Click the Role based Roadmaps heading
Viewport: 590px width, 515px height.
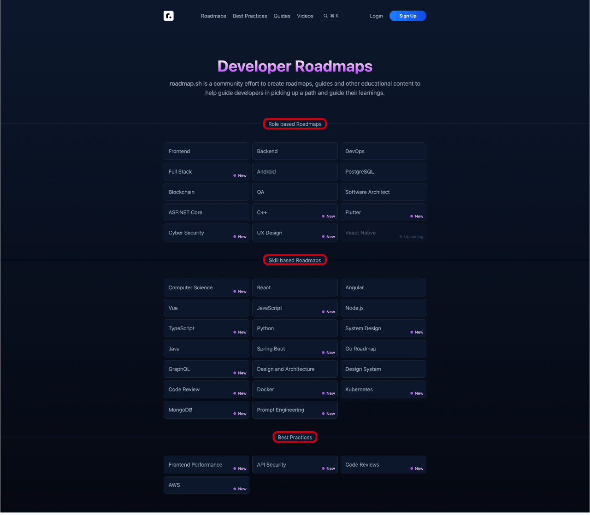[295, 124]
